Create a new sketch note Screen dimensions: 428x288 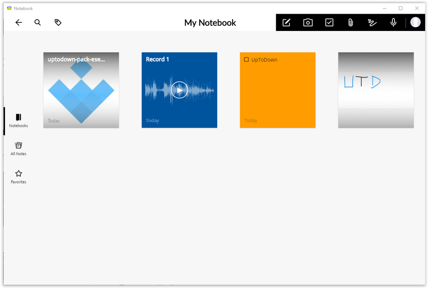pos(372,22)
